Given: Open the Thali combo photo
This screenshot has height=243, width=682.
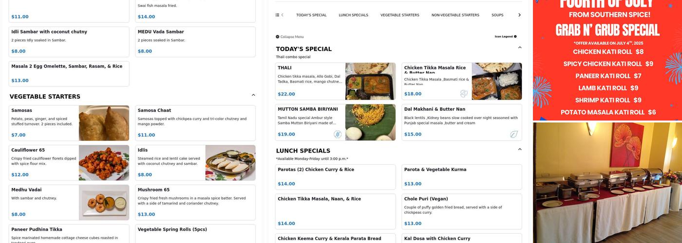Looking at the screenshot, I should (370, 81).
